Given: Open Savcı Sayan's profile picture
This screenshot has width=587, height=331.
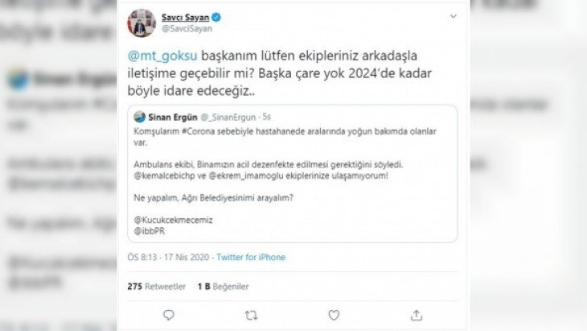Looking at the screenshot, I should 142,23.
